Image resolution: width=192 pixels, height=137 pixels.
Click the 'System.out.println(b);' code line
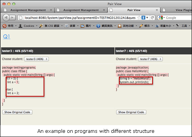pyautogui.click(x=134, y=82)
